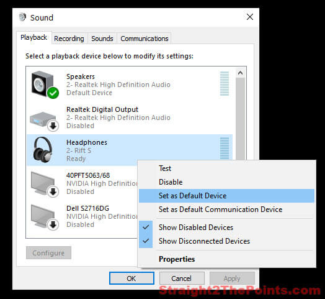The height and width of the screenshot is (299, 325).
Task: Select Set as Default Device
Action: click(x=226, y=196)
